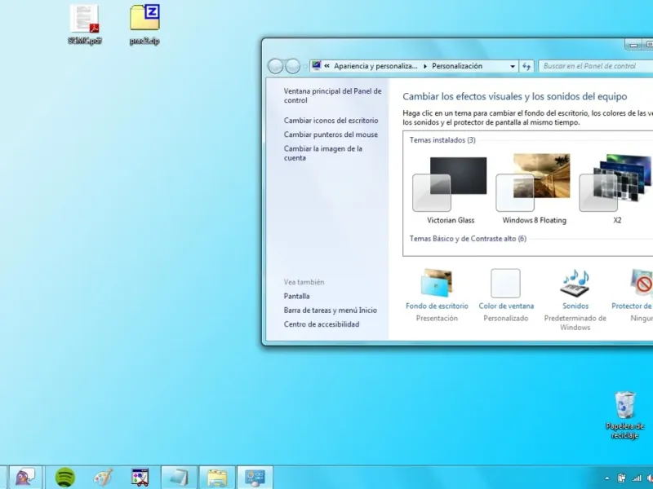Viewport: 653px width, 489px height.
Task: Open the file explorer taskbar icon
Action: point(217,478)
